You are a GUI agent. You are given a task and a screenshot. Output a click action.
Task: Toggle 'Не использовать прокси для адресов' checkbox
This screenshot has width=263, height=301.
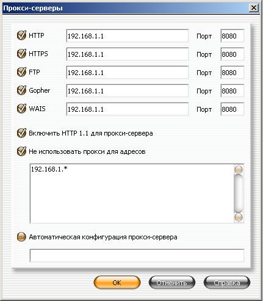click(x=21, y=151)
